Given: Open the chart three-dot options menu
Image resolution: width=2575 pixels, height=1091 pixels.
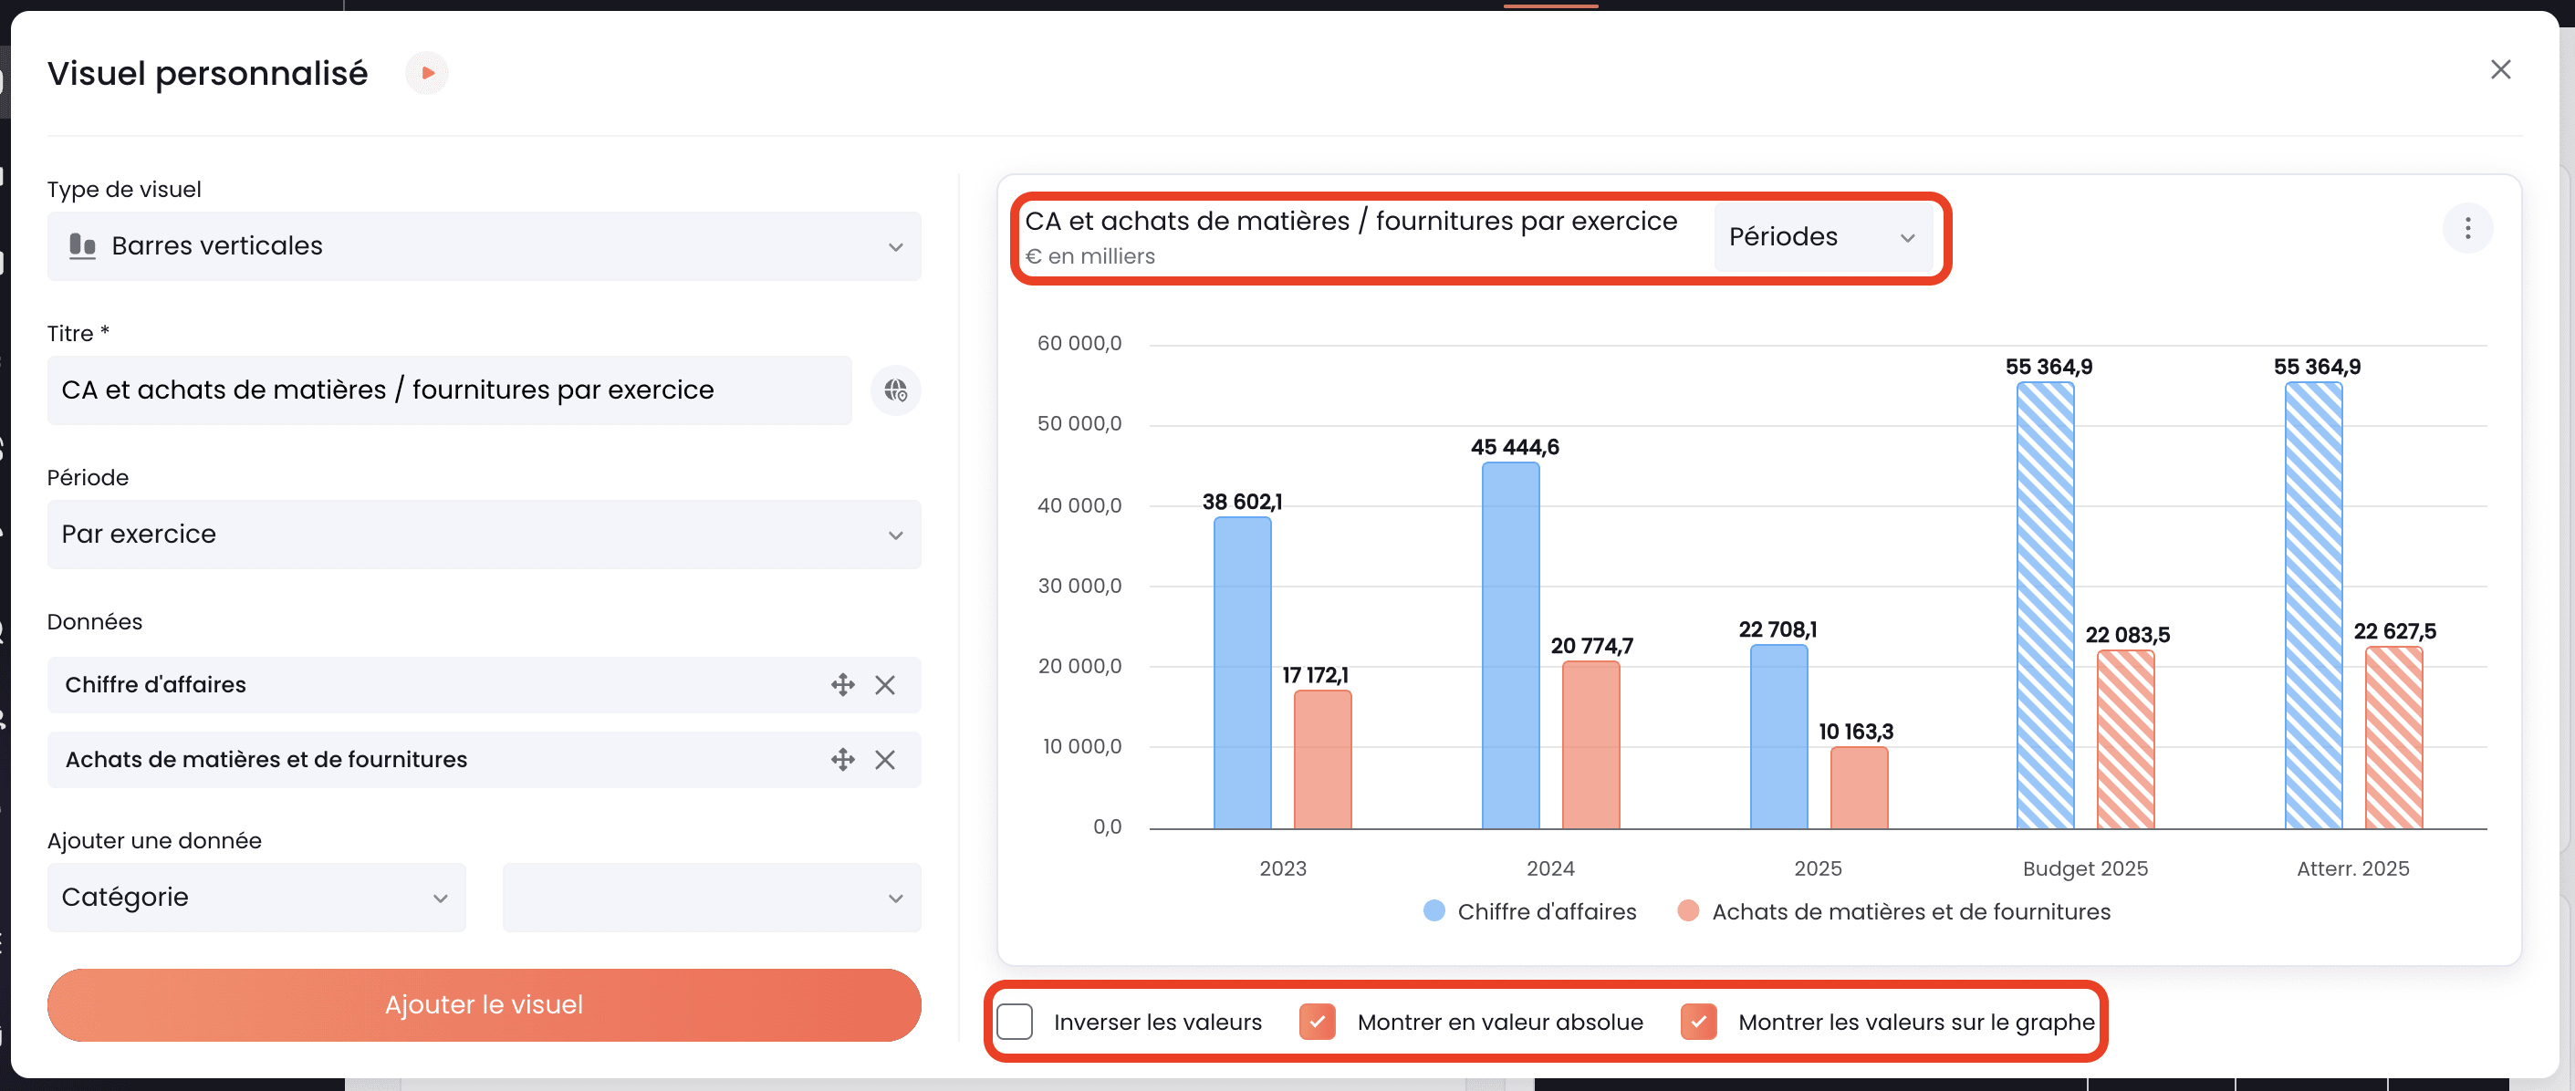Looking at the screenshot, I should pos(2467,229).
